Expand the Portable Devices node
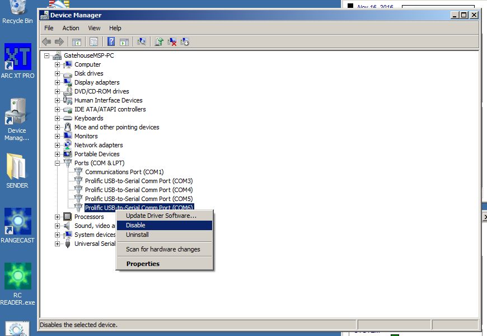 57,154
